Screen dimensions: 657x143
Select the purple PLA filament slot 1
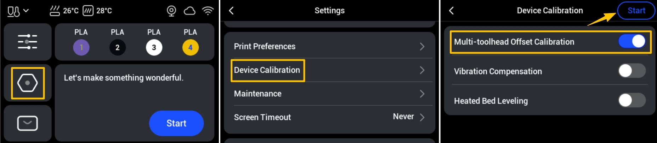point(81,47)
